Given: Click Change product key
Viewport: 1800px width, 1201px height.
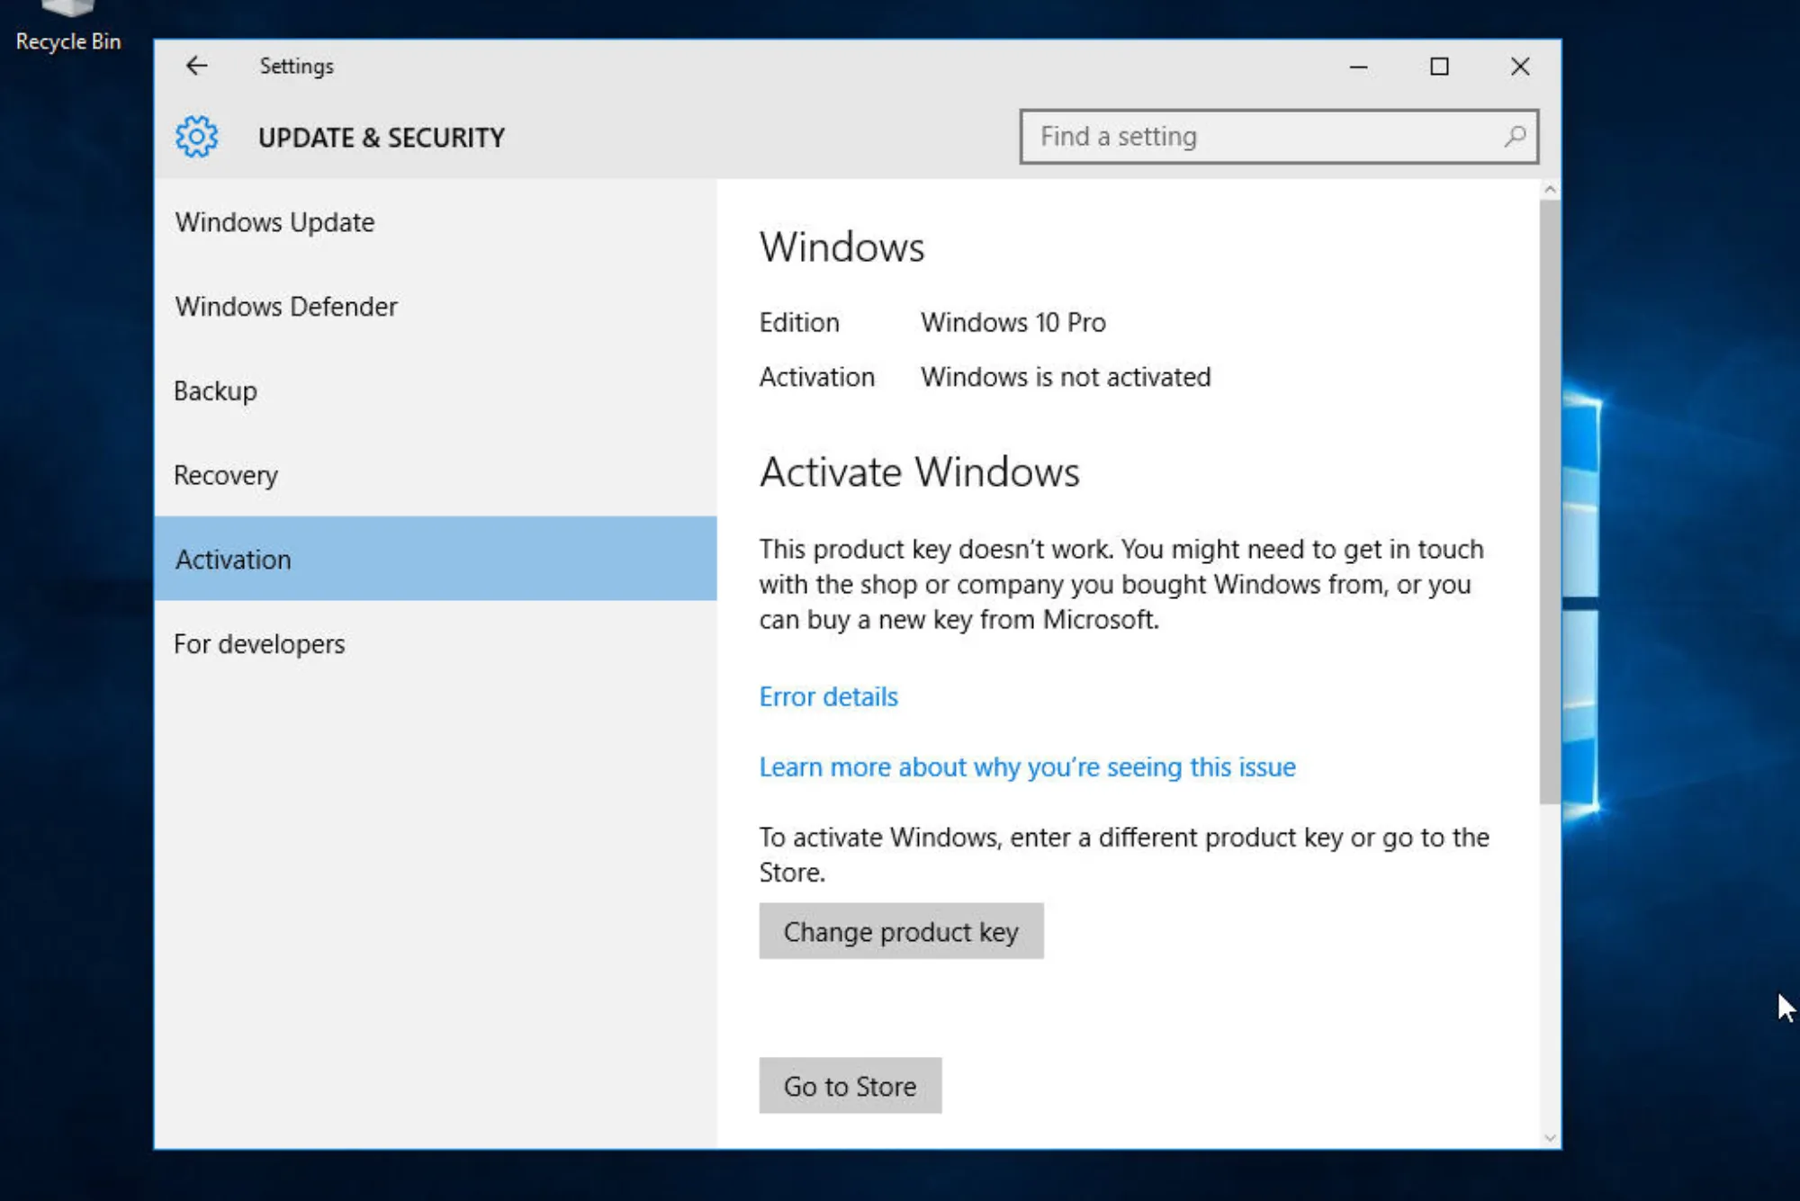Looking at the screenshot, I should coord(901,931).
